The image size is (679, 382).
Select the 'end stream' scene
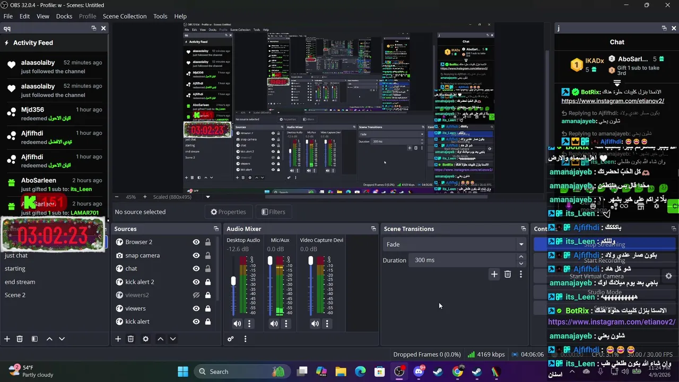[20, 282]
